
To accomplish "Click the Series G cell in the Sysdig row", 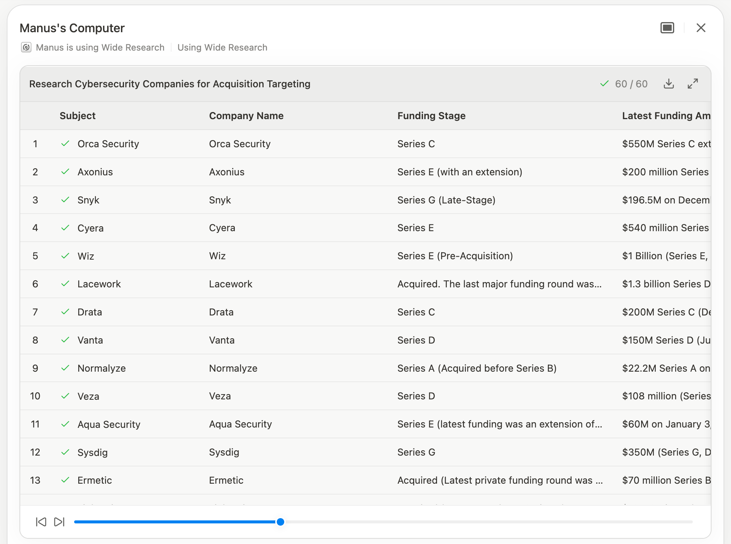I will 416,452.
